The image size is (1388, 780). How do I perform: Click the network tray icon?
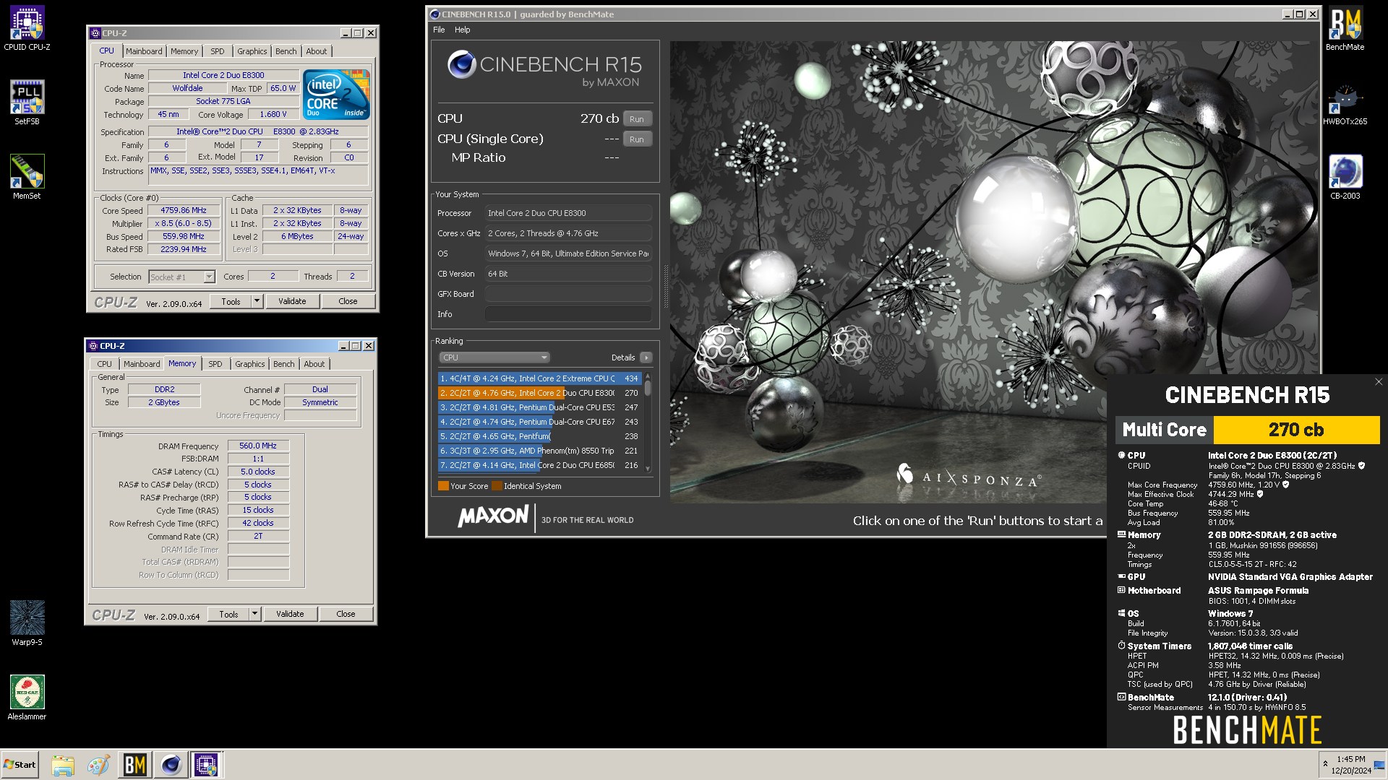tap(1379, 765)
